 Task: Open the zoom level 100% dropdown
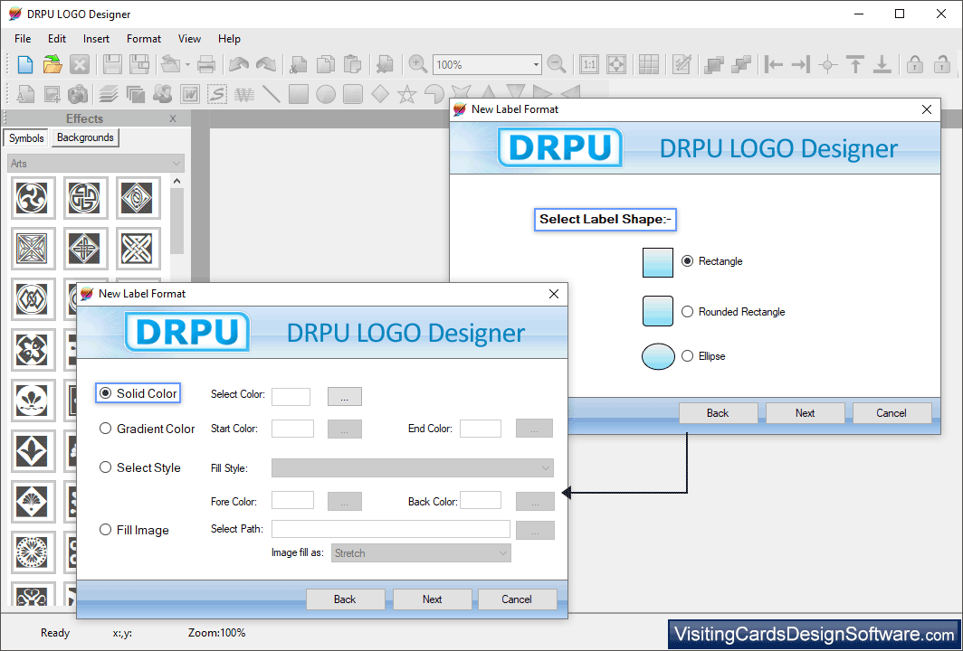coord(536,64)
